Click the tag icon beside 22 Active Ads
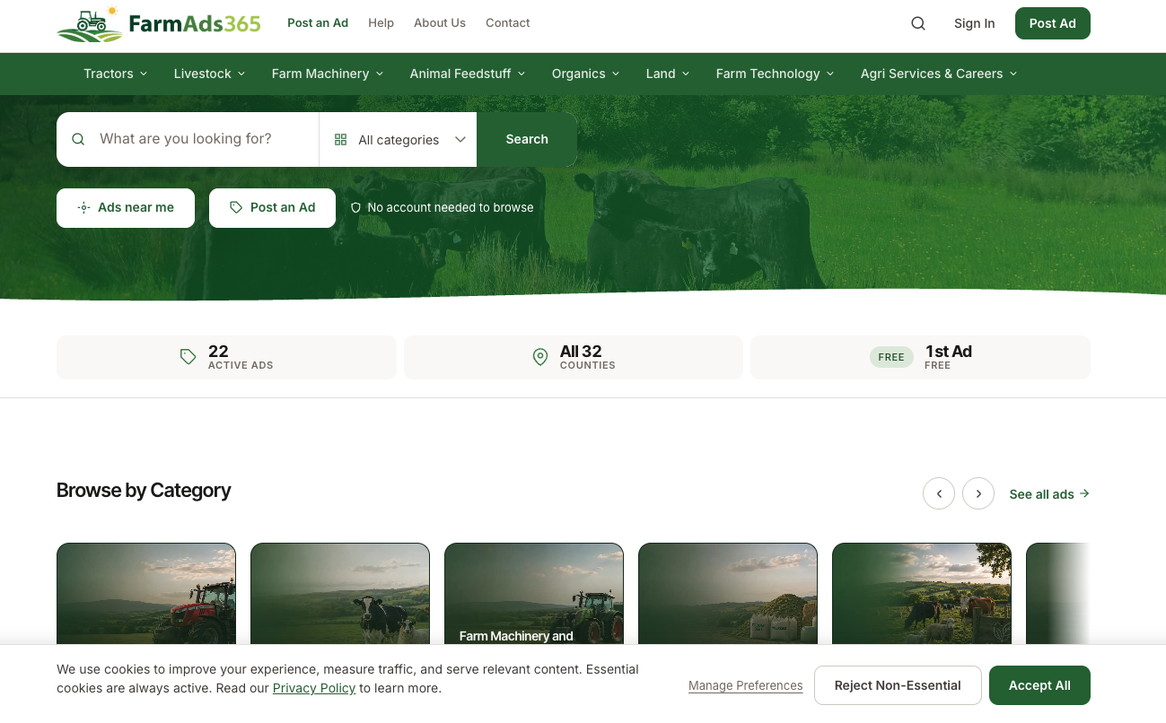This screenshot has height=723, width=1166. point(188,357)
